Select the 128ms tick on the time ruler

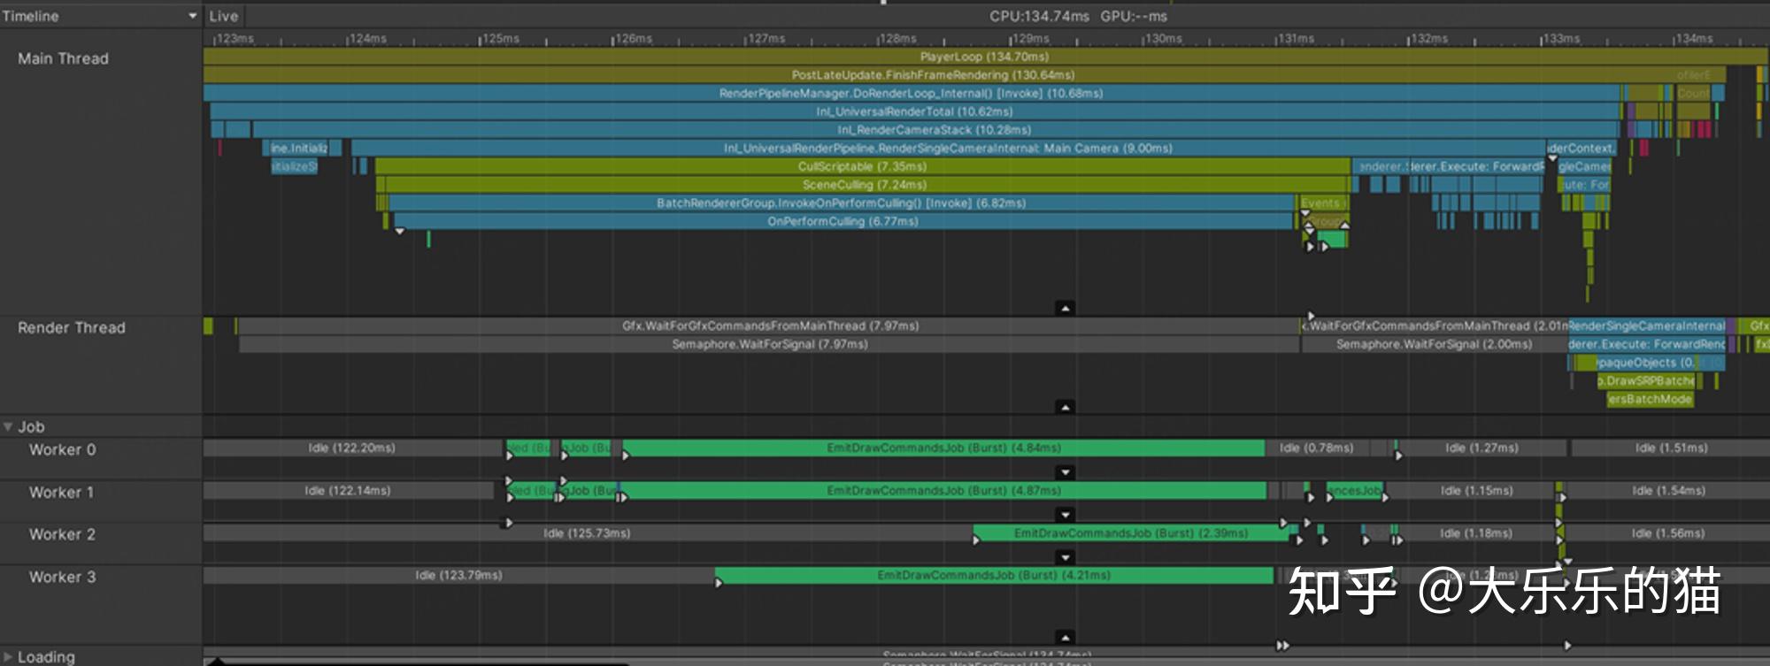(x=897, y=39)
